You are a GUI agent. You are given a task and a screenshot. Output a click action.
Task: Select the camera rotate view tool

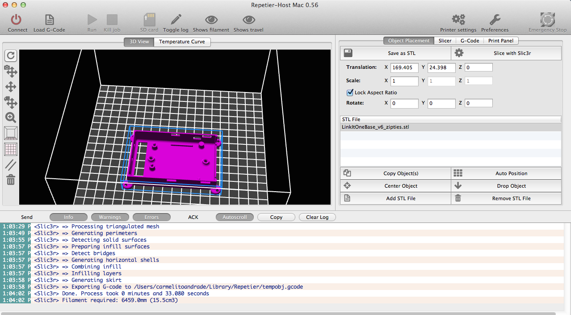pyautogui.click(x=11, y=71)
